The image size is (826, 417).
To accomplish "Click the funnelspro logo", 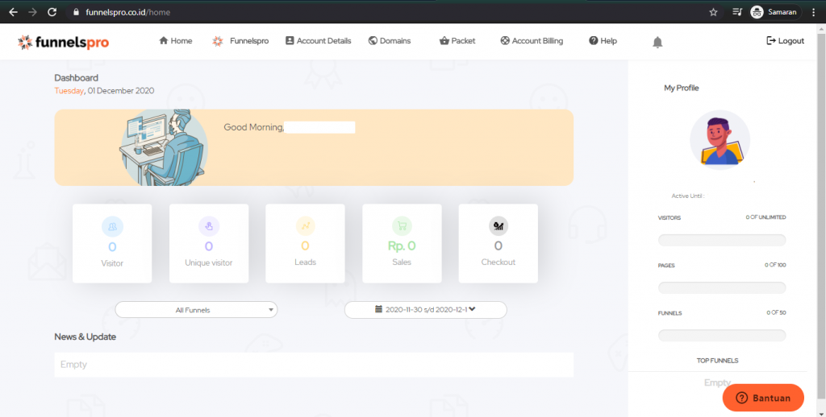I will (x=63, y=42).
